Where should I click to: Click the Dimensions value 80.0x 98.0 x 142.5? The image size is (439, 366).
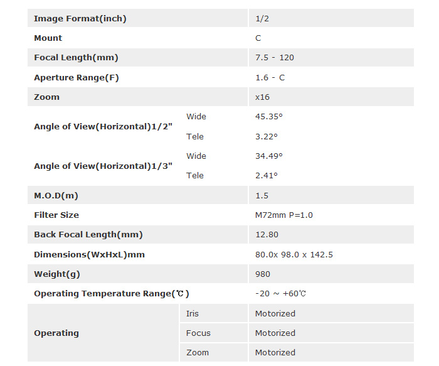(294, 254)
